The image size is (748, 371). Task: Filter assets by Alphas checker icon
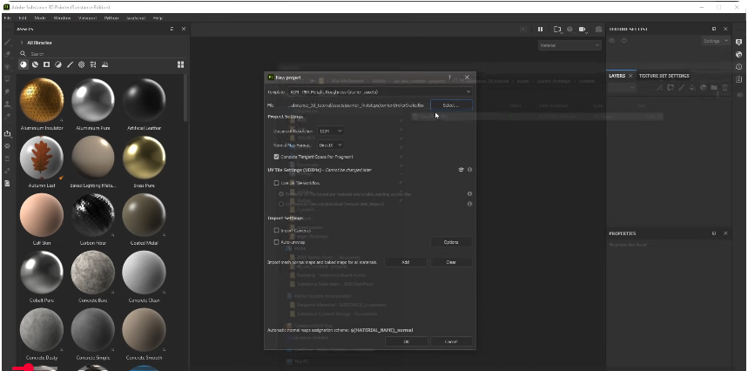click(82, 64)
